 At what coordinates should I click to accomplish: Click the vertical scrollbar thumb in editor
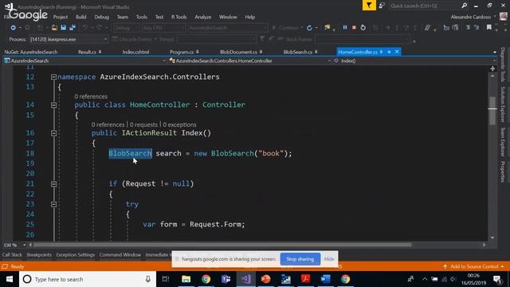pyautogui.click(x=492, y=111)
